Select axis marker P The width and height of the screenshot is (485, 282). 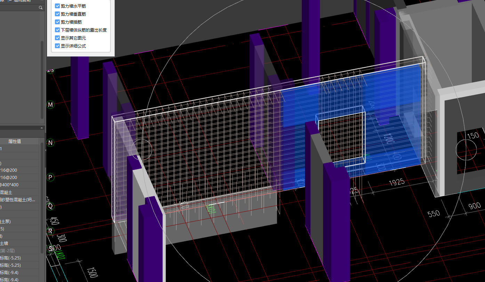pos(51,177)
